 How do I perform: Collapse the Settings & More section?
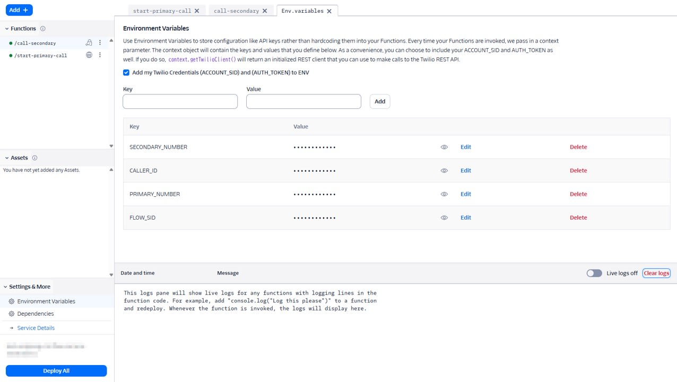(x=5, y=287)
